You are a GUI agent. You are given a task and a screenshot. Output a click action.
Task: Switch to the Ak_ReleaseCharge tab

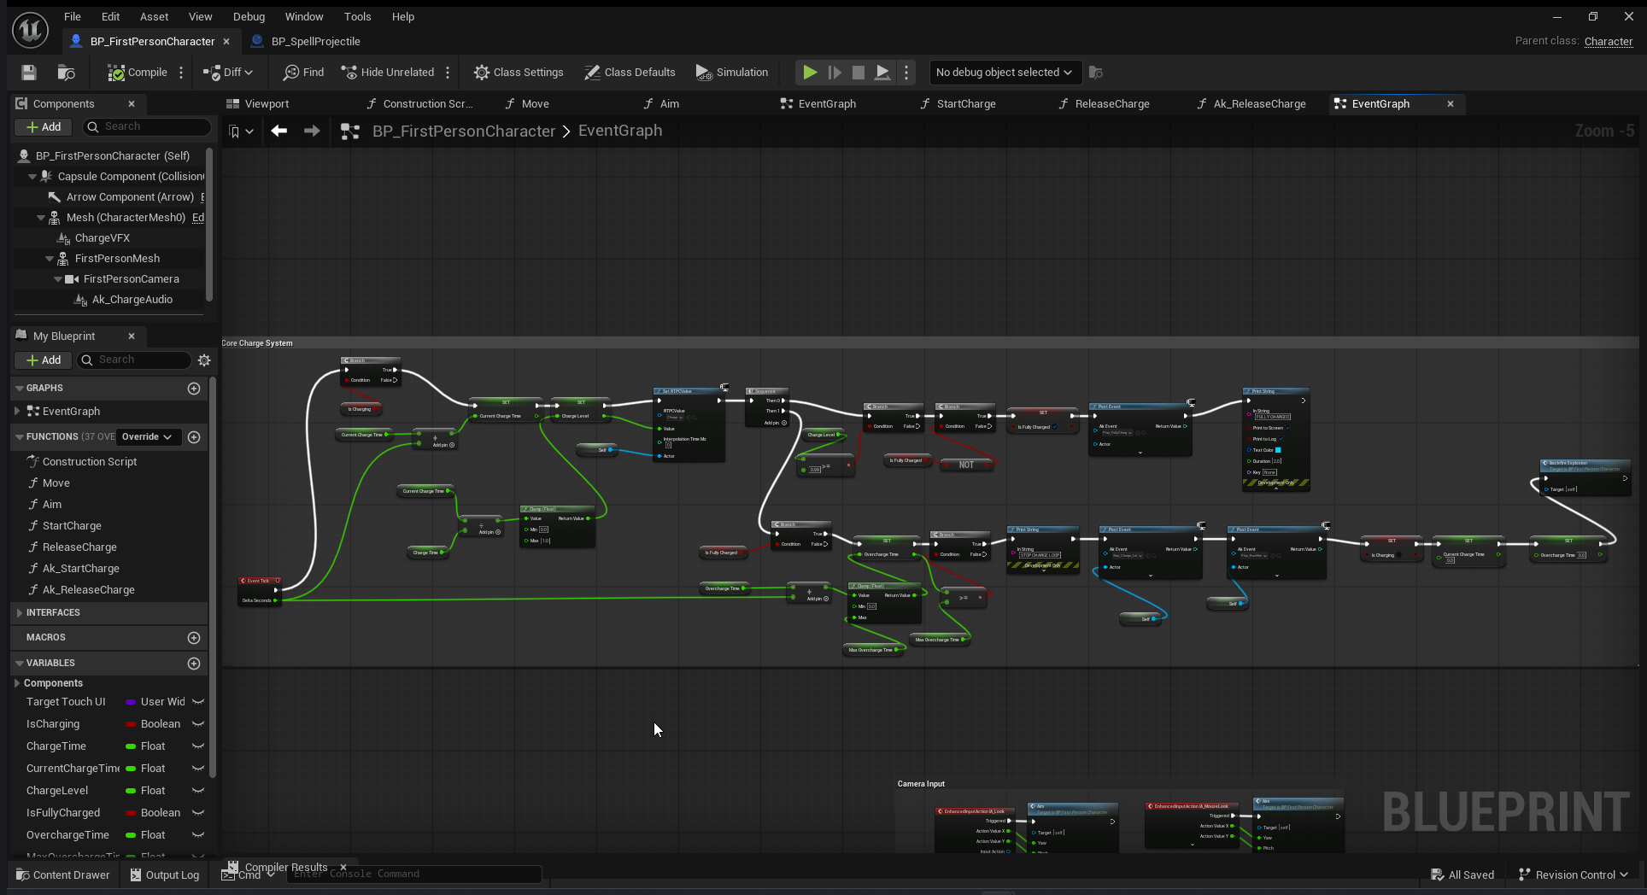tap(1251, 103)
